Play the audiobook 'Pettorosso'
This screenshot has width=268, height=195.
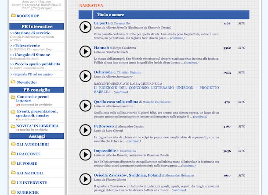click(85, 130)
